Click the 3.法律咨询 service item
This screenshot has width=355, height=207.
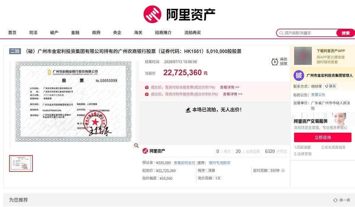[x=303, y=154]
